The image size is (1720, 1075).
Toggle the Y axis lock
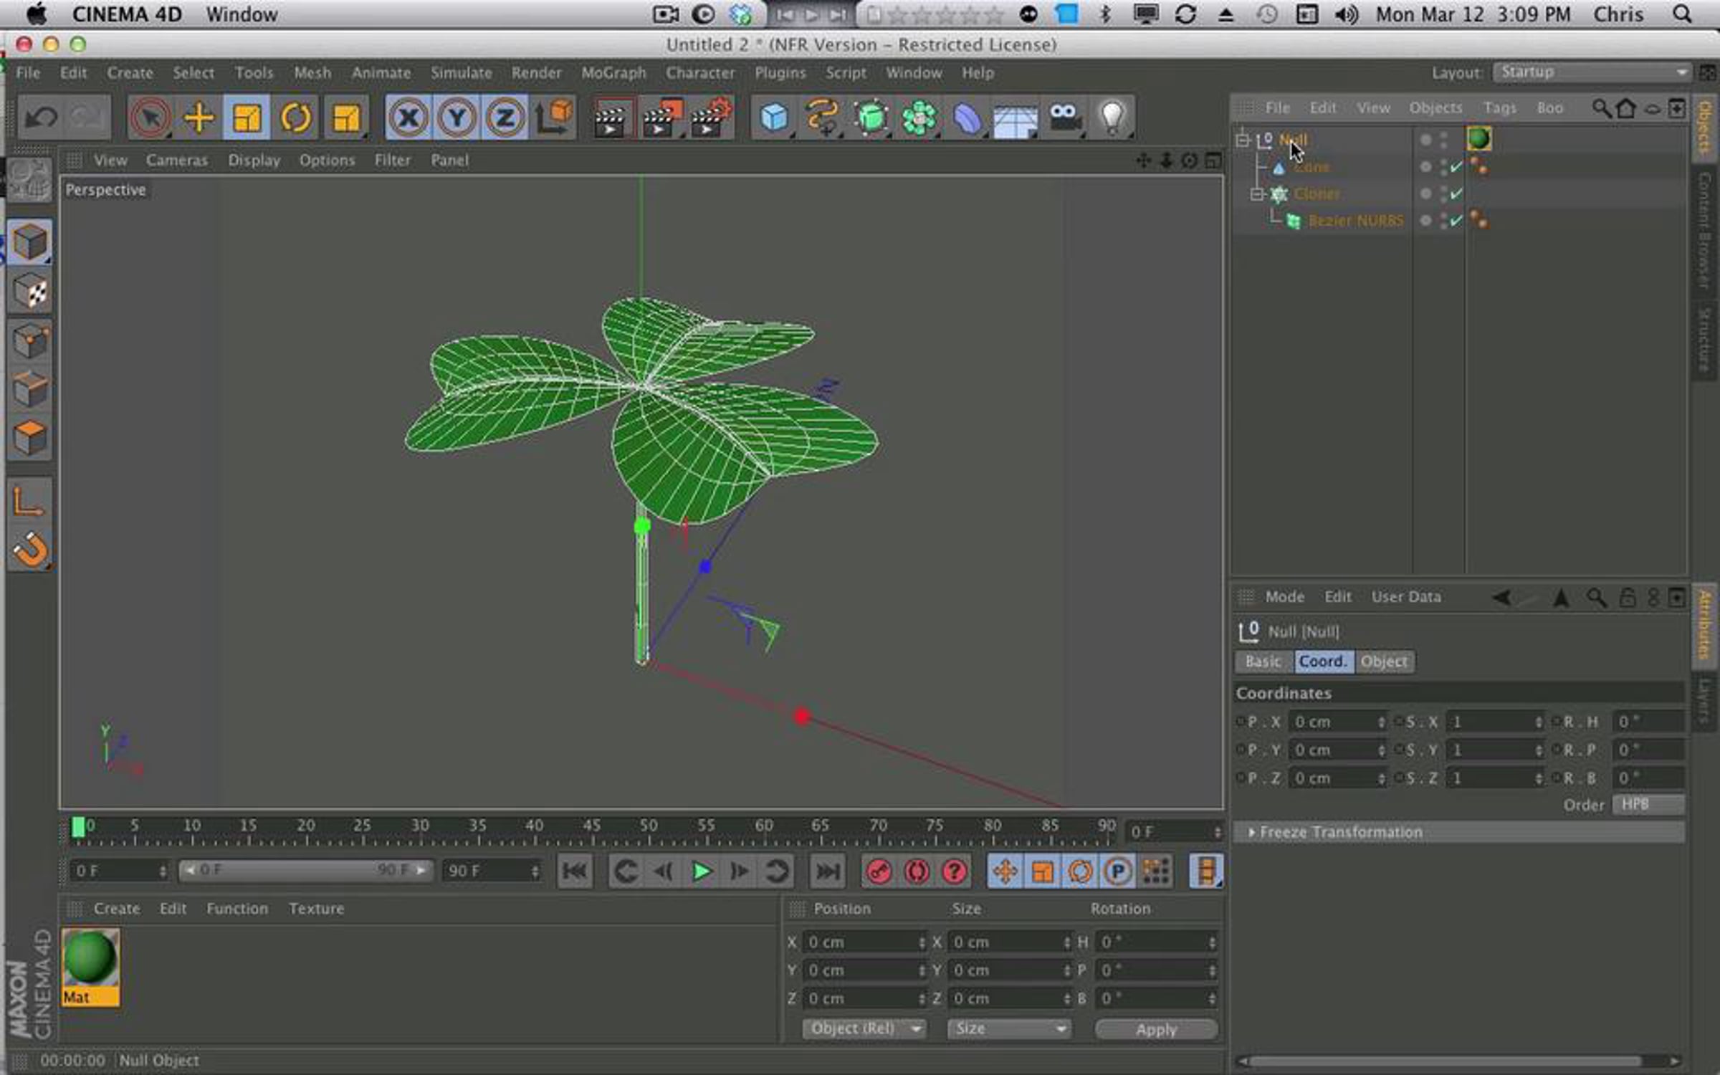point(457,117)
